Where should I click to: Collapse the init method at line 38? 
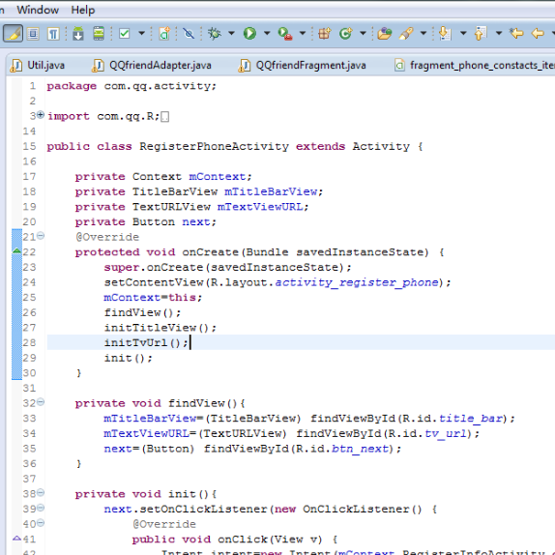(41, 492)
